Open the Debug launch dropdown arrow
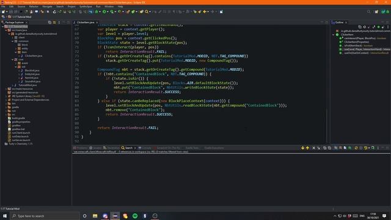The image size is (391, 220). click(x=100, y=12)
